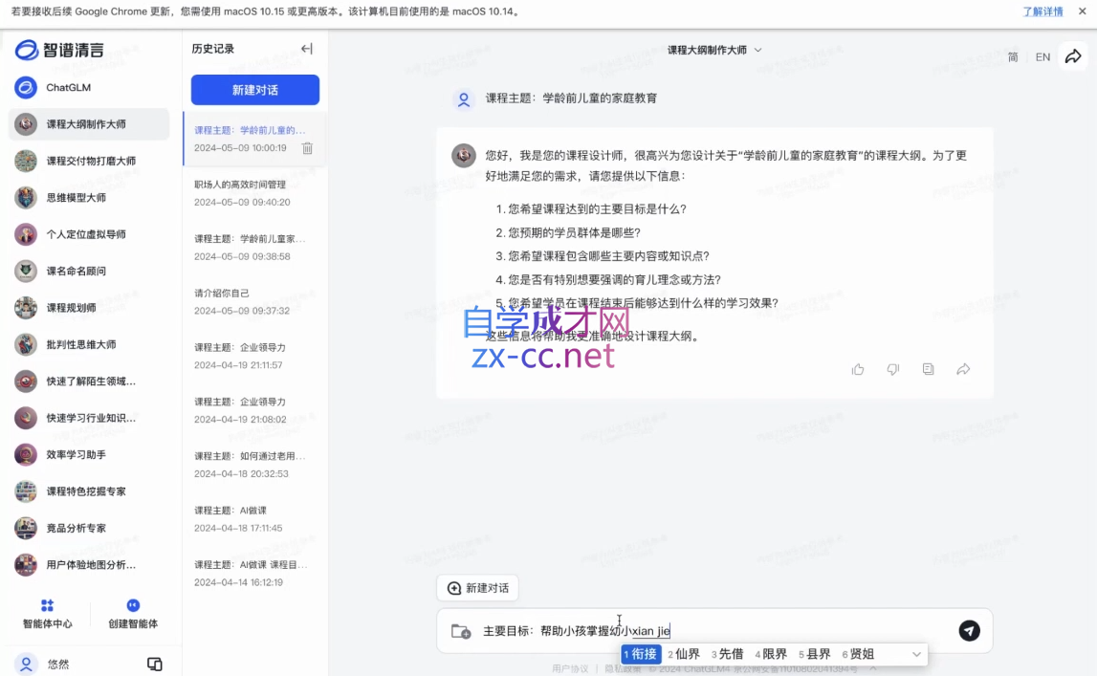Open 效率学习助手 agent
The height and width of the screenshot is (676, 1097).
point(89,454)
